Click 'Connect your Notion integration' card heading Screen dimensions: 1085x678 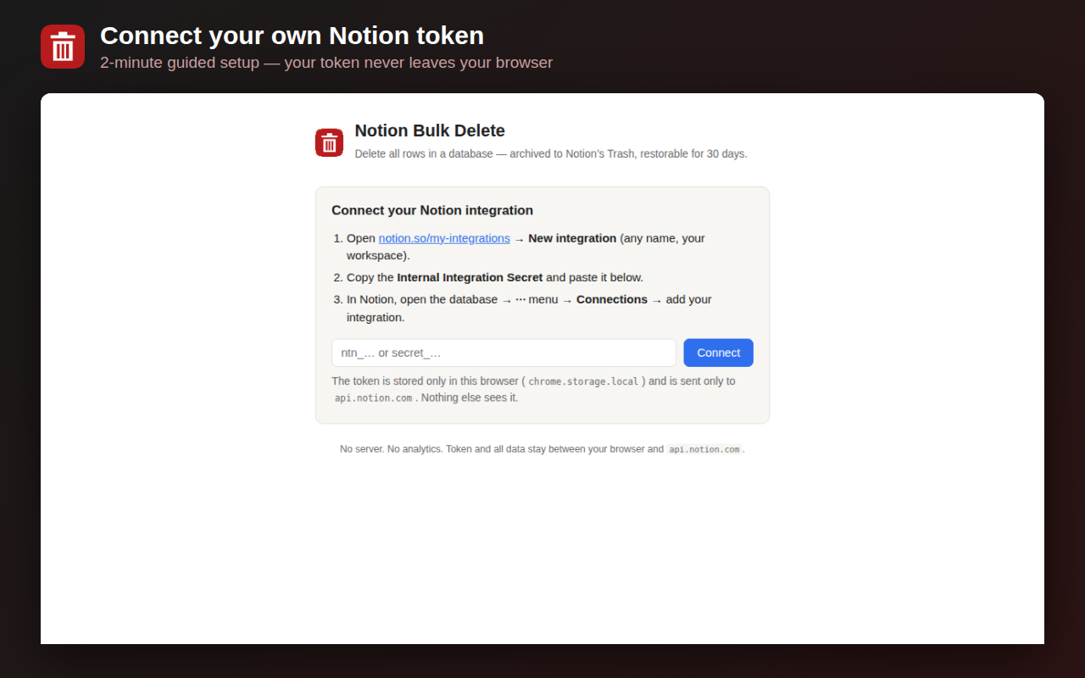coord(432,210)
